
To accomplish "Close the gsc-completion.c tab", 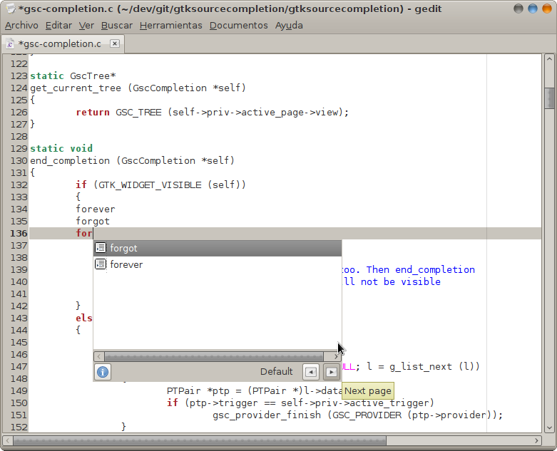I will [x=114, y=43].
